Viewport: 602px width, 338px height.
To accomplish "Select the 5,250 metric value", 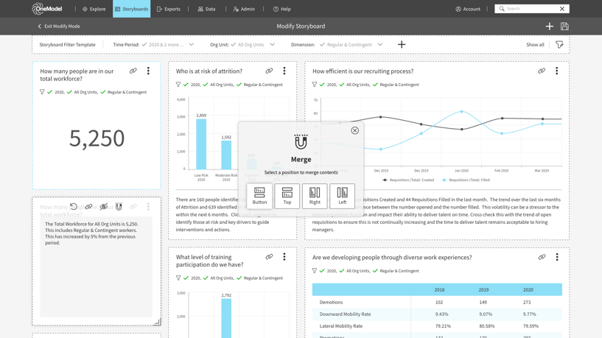I will coord(97,138).
